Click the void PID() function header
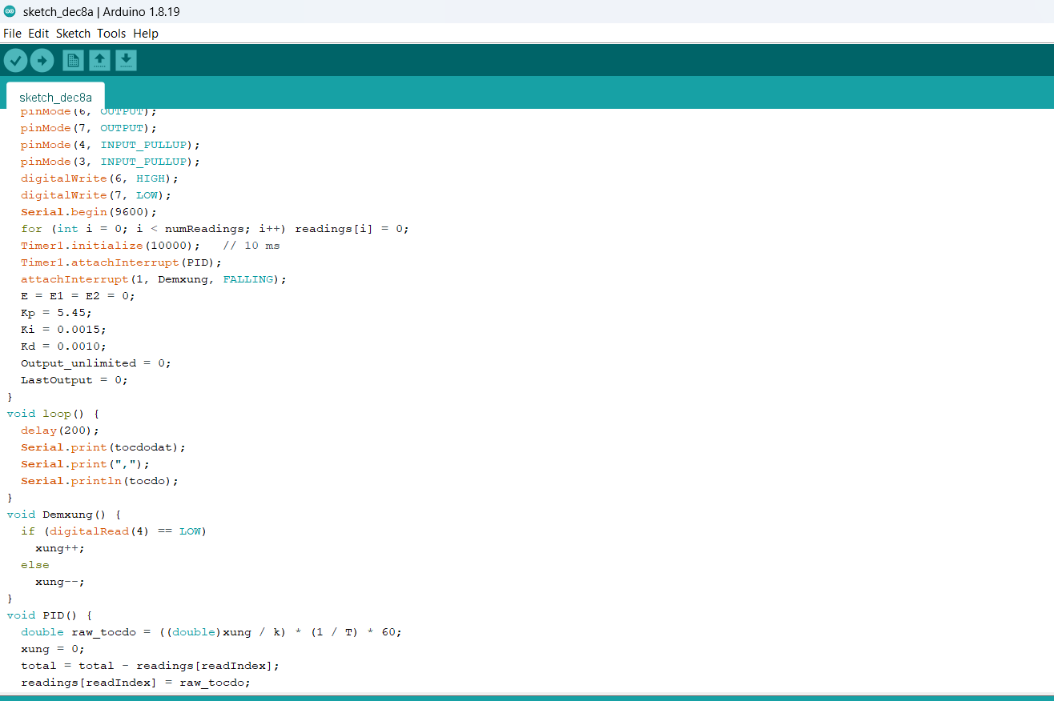 [x=49, y=615]
